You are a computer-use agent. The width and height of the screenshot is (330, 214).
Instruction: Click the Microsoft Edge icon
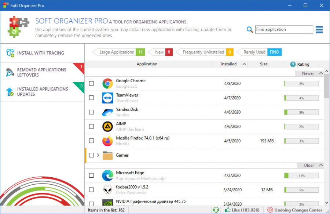tap(107, 175)
